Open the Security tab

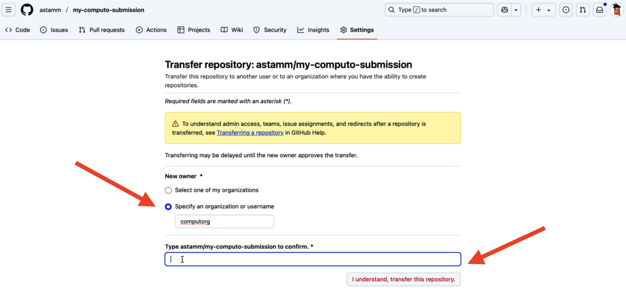pos(270,30)
